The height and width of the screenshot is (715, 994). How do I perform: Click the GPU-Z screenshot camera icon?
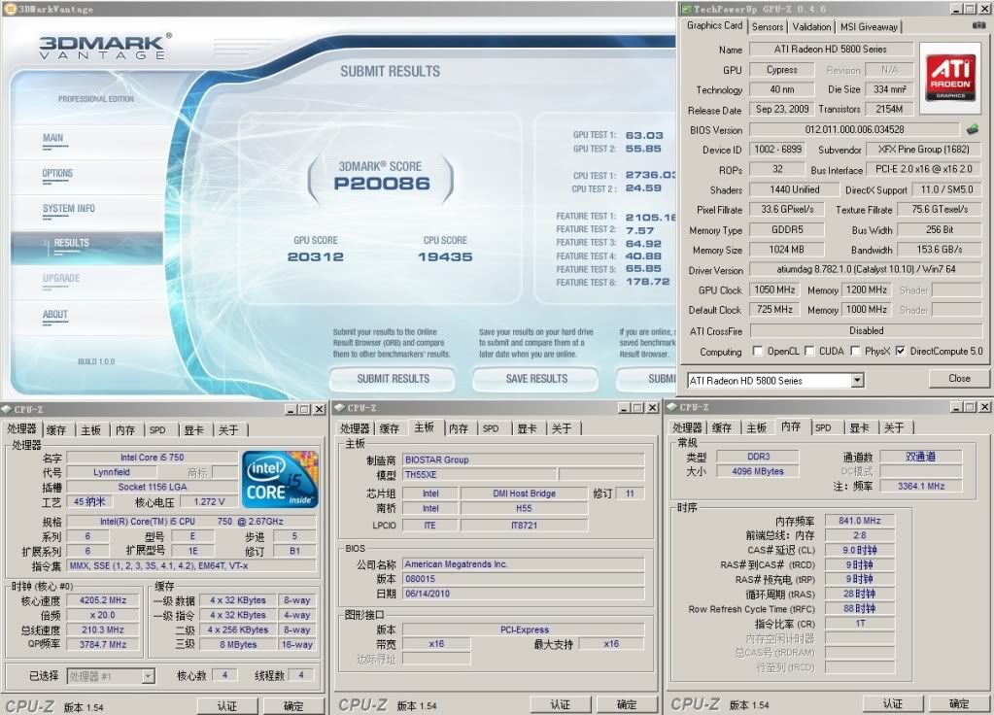[x=978, y=25]
